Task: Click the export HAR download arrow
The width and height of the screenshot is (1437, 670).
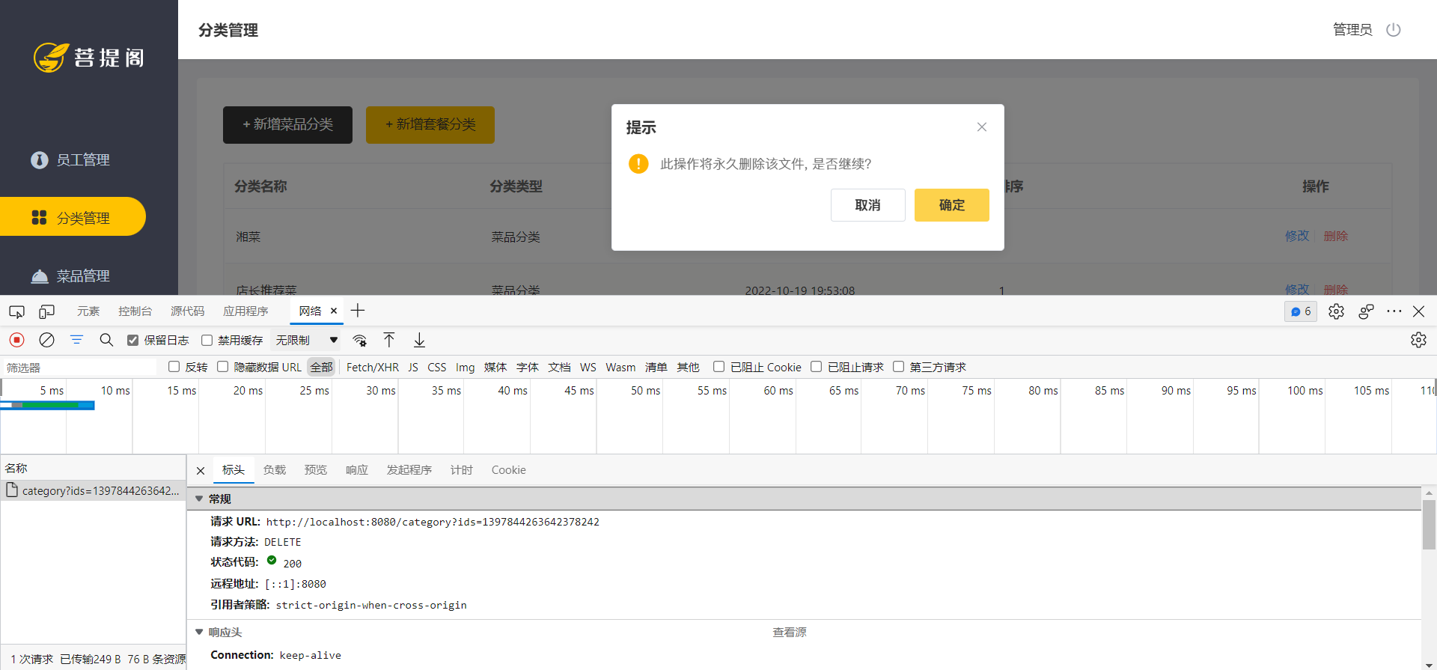Action: (419, 340)
